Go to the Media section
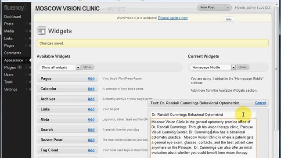This screenshot has width=281, height=158. [x=9, y=31]
